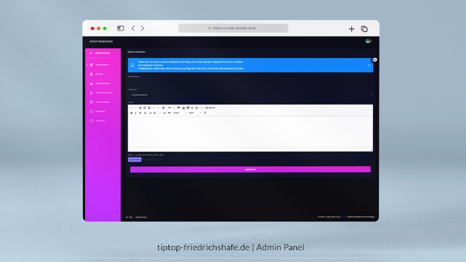Toggle the bulleted list in the editor
The height and width of the screenshot is (262, 466).
point(155,113)
